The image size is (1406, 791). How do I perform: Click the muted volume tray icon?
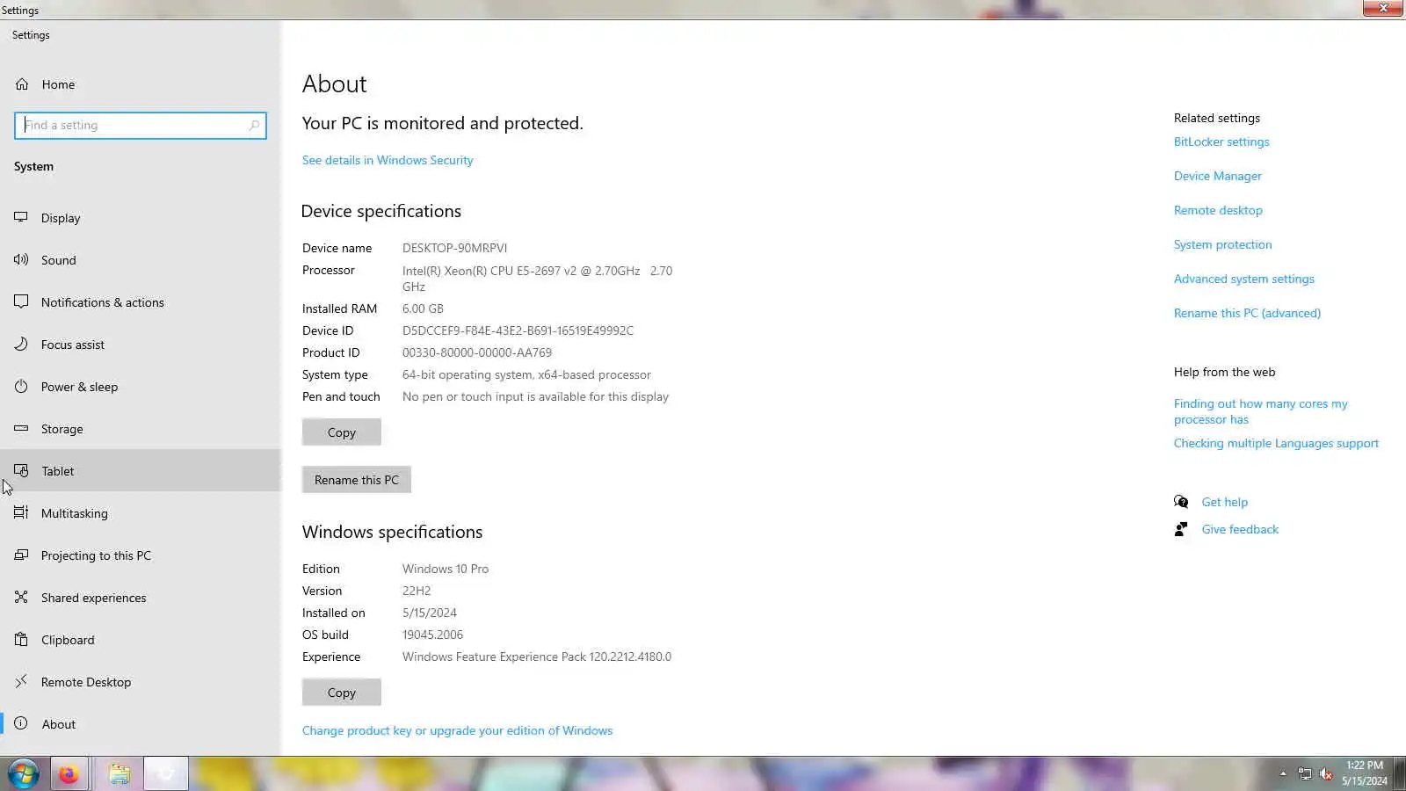1327,774
